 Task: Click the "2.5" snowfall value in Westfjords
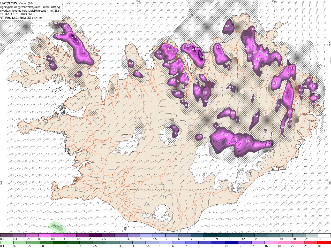74,37
